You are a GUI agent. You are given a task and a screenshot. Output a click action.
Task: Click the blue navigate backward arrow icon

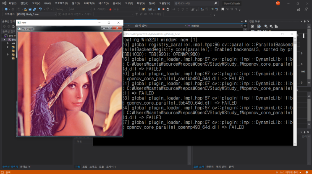pyautogui.click(x=6, y=9)
